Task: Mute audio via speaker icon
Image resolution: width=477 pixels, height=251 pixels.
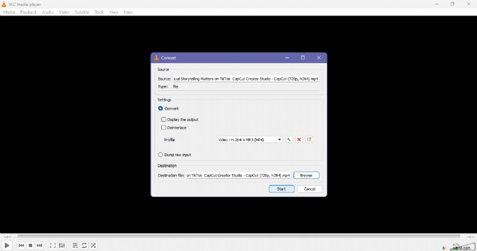Action: pyautogui.click(x=444, y=248)
